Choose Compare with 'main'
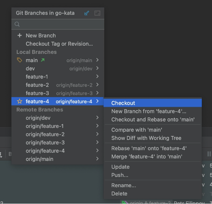The image size is (212, 204). pyautogui.click(x=137, y=130)
